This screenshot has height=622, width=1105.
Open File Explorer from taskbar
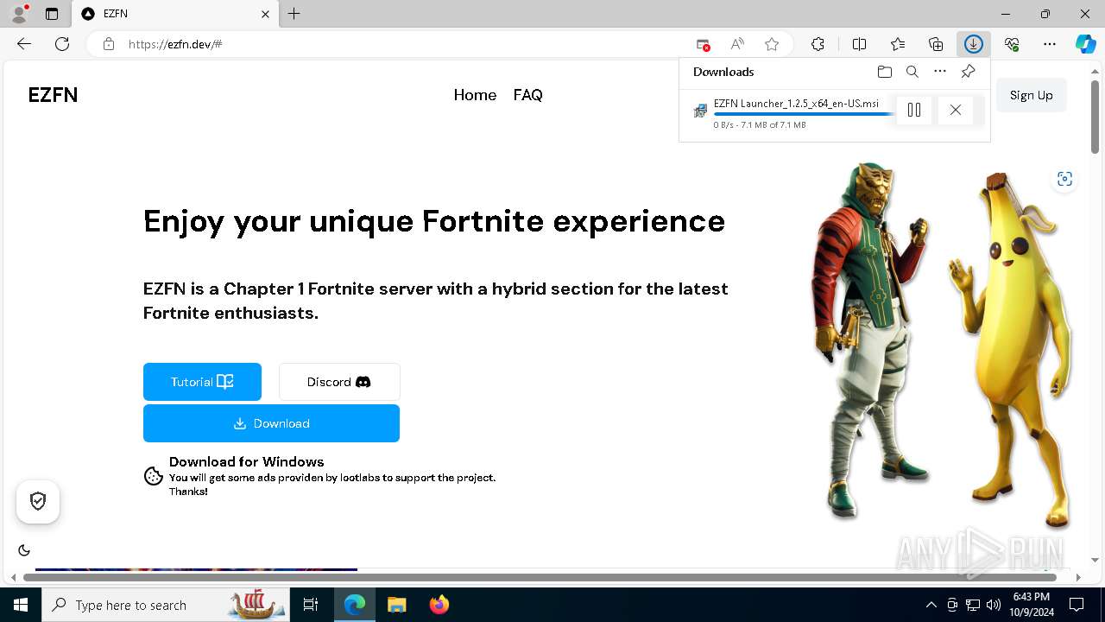[396, 605]
